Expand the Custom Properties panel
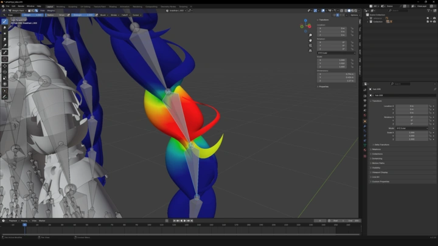 pyautogui.click(x=380, y=182)
